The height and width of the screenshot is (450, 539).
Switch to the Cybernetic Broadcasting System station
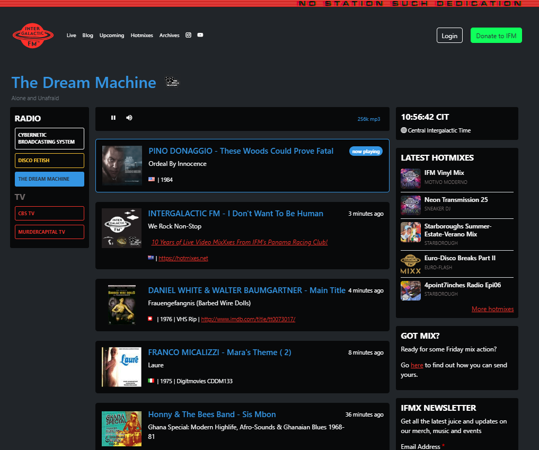pyautogui.click(x=49, y=138)
